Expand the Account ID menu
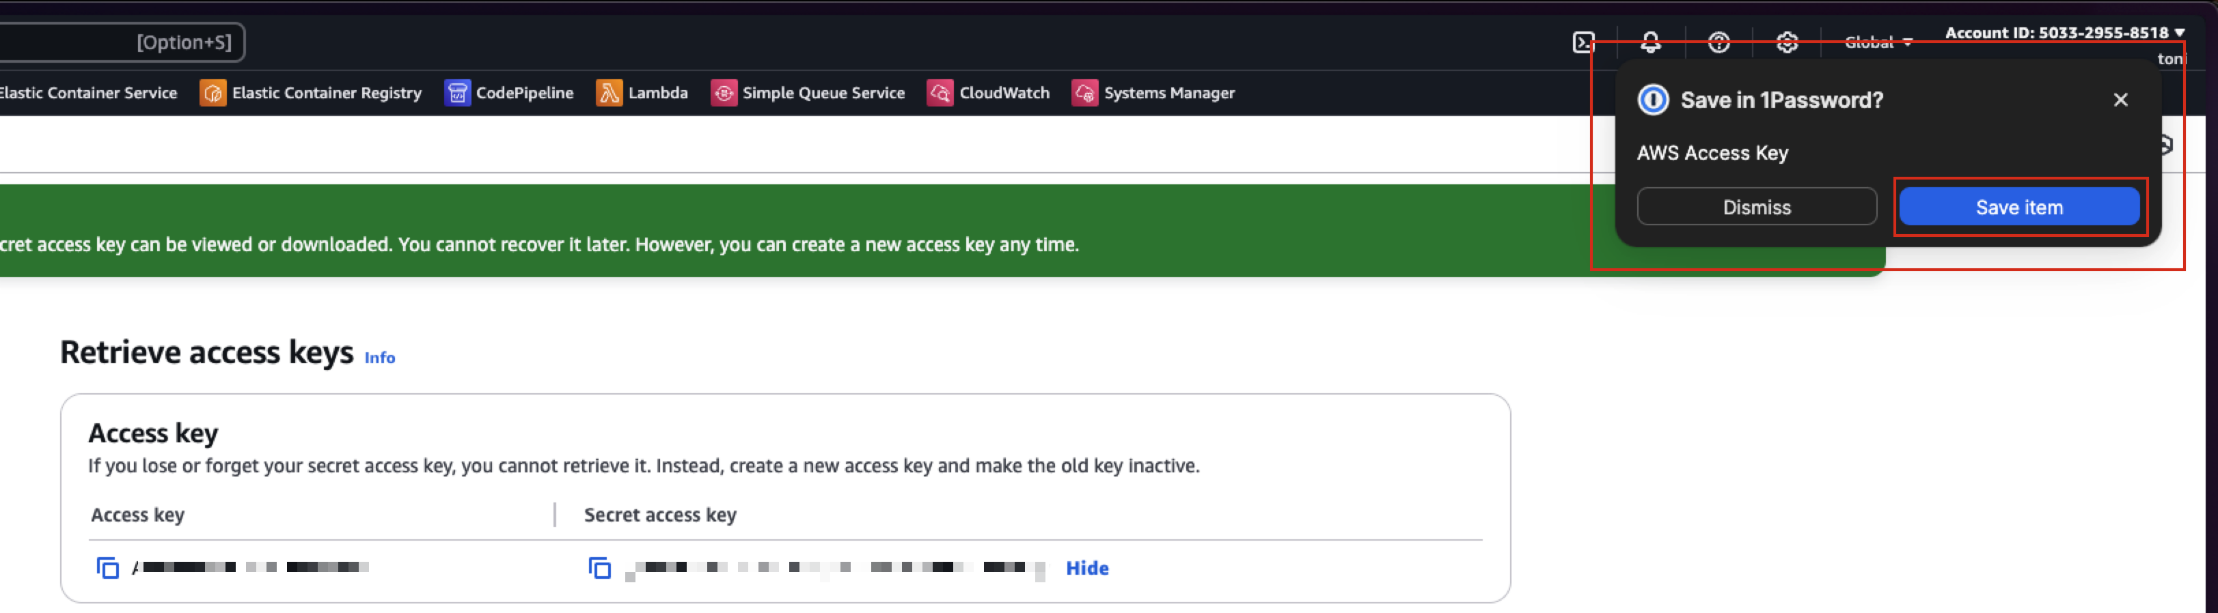 click(x=2064, y=33)
